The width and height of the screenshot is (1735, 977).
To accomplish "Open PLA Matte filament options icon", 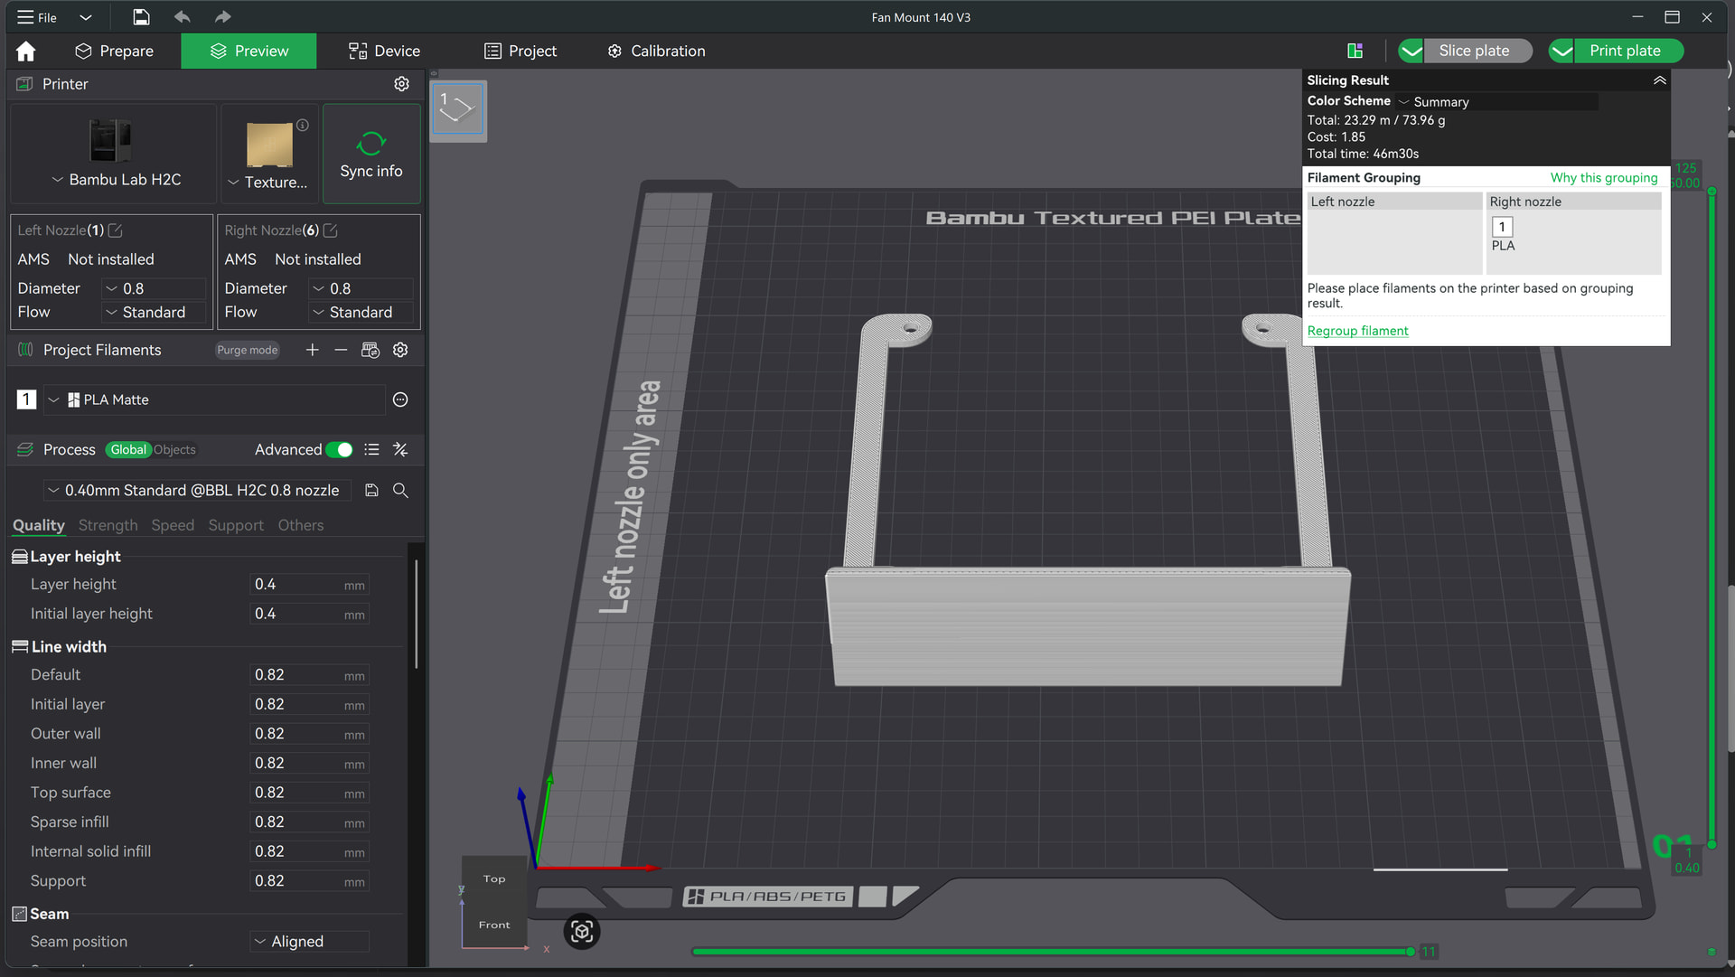I will 400,399.
